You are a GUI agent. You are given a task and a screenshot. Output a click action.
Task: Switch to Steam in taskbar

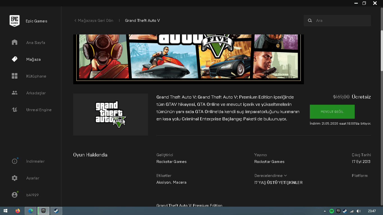pos(56,211)
